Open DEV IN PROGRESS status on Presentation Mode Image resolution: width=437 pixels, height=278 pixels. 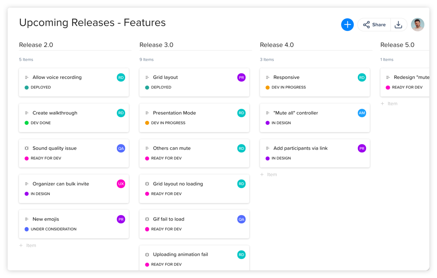[x=168, y=123]
